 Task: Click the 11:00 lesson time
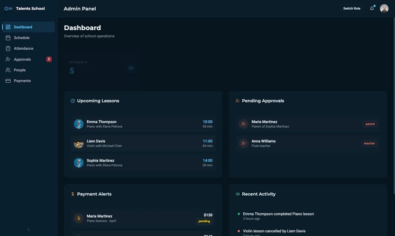208,141
